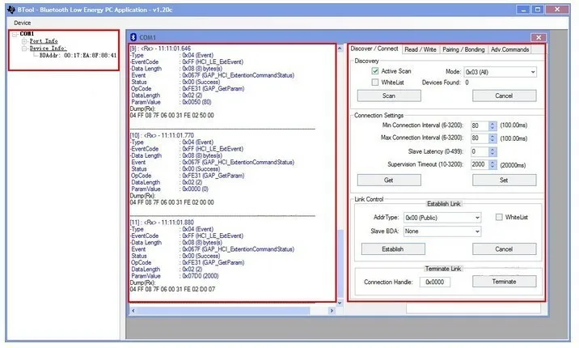
Task: Click the Establish link button
Action: pyautogui.click(x=393, y=249)
